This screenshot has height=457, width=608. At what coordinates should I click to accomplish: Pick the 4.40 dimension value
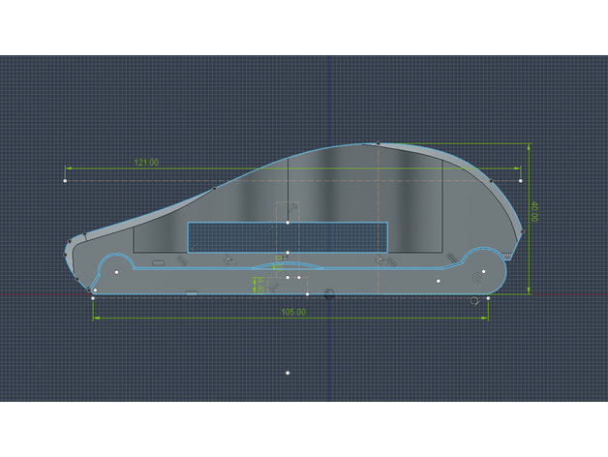coord(258,284)
